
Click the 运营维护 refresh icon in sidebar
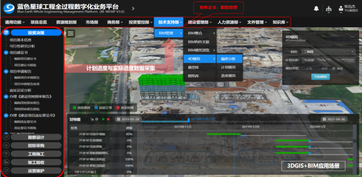pyautogui.click(x=6, y=171)
